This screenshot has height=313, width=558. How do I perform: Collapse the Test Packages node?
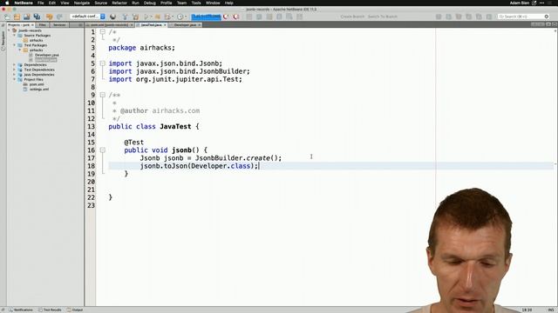(15, 45)
